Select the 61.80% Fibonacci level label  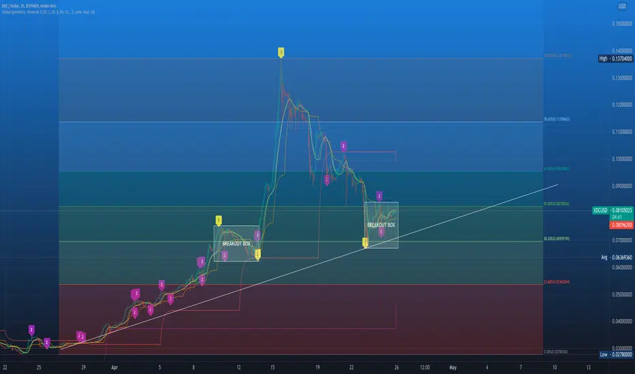pos(557,169)
